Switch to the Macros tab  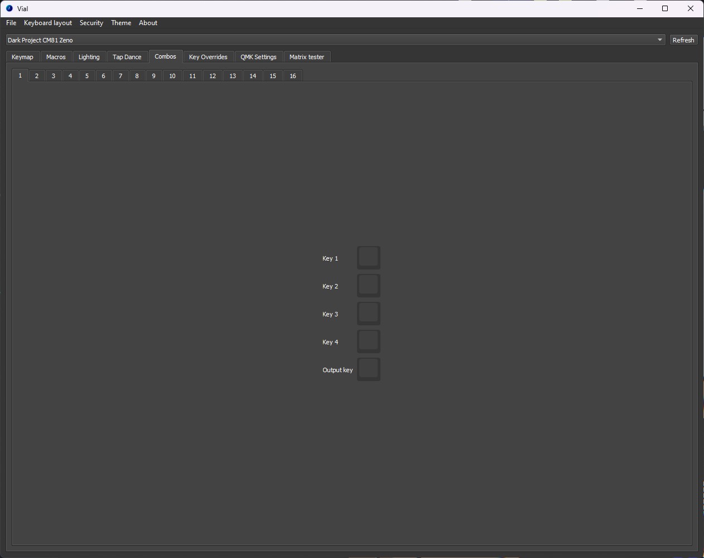(x=56, y=57)
